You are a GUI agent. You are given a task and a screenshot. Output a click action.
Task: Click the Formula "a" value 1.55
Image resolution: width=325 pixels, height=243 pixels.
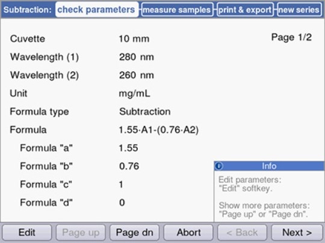(x=129, y=148)
